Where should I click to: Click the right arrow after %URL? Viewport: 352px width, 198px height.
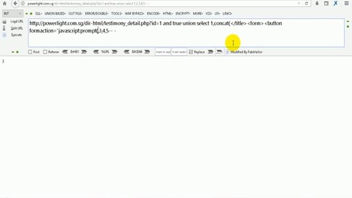pos(114,52)
